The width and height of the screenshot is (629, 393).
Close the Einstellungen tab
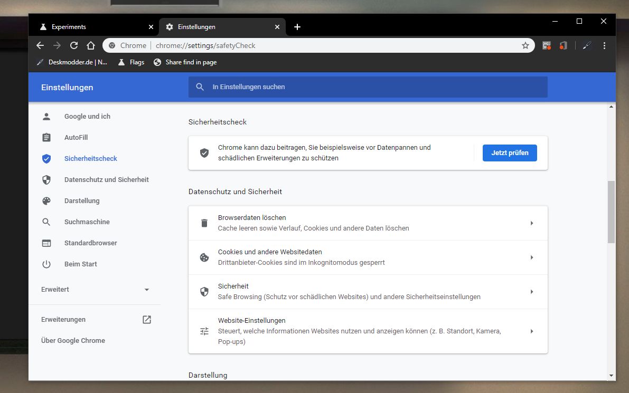[277, 27]
